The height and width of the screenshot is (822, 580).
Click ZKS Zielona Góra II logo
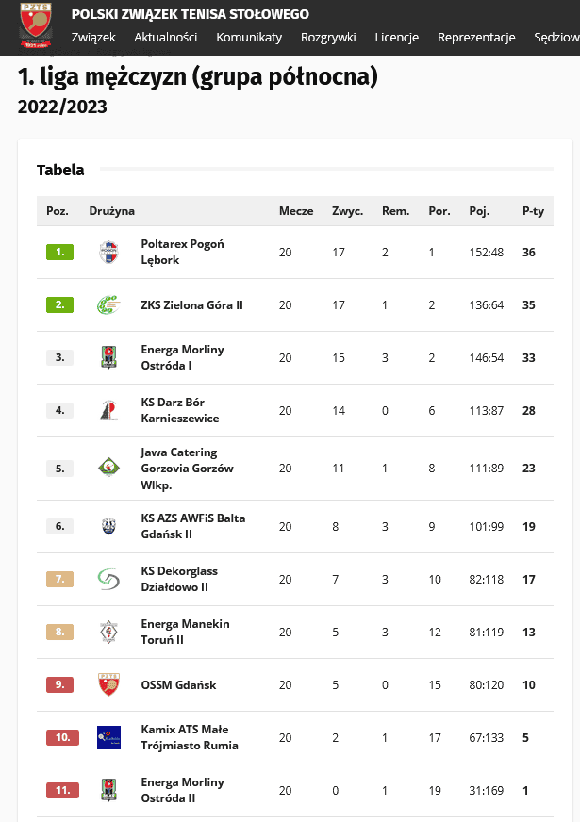pos(109,305)
